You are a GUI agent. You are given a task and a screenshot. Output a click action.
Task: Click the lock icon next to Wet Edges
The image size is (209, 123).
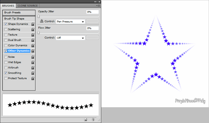pos(33,62)
